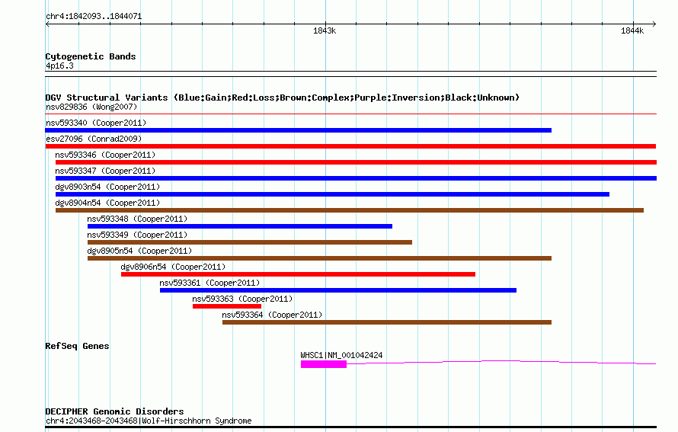Click the 4p16.3 band label

click(59, 66)
